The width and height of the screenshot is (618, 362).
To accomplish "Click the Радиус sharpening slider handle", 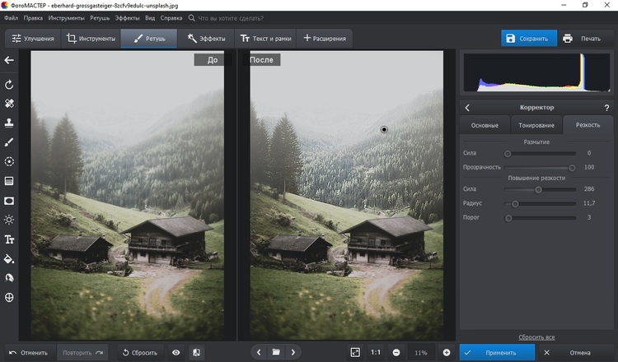I will [x=515, y=203].
